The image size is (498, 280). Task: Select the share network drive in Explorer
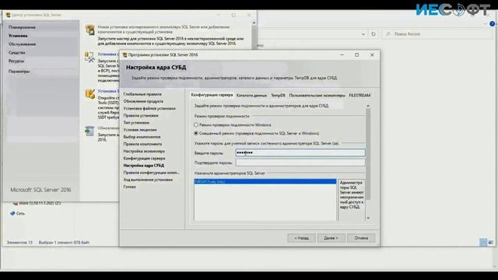[x=37, y=203]
